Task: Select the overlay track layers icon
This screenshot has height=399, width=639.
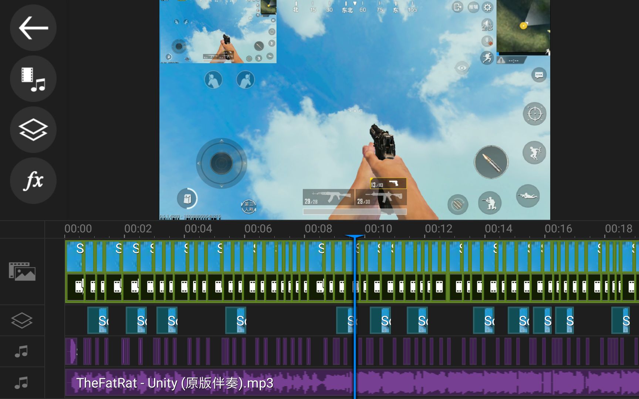Action: 22,320
